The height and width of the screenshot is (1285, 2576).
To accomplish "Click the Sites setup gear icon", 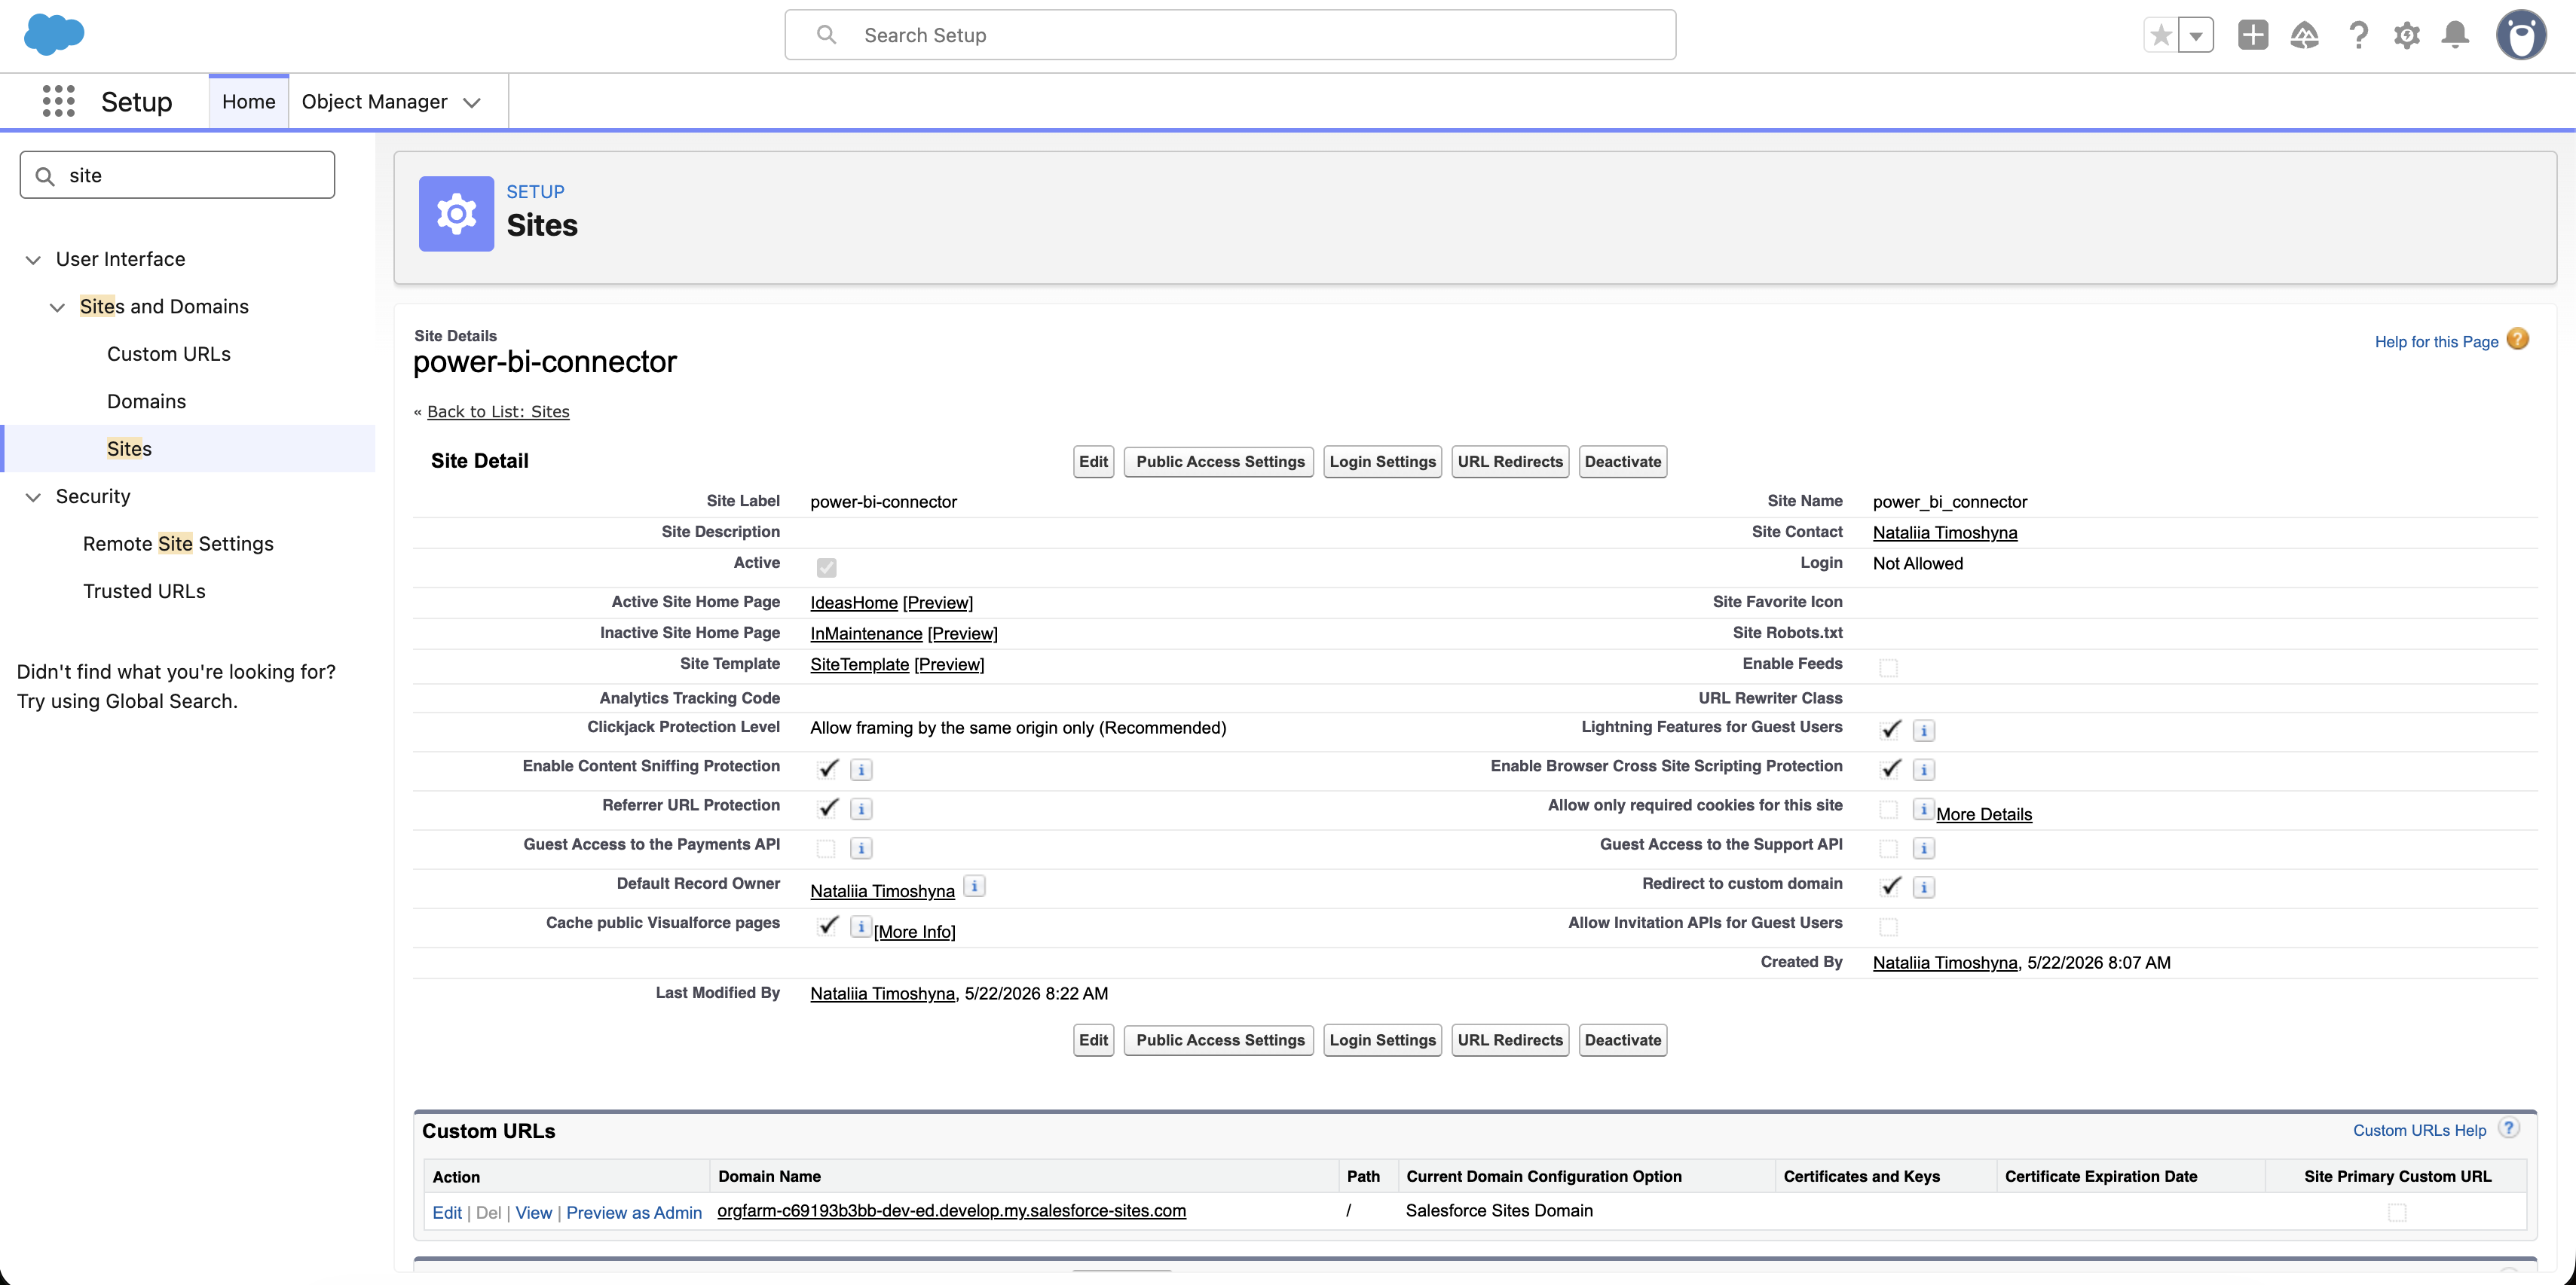I will (x=456, y=214).
